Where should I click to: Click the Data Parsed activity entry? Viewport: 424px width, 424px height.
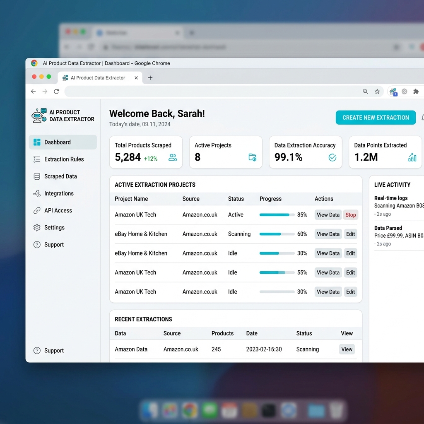pyautogui.click(x=399, y=236)
